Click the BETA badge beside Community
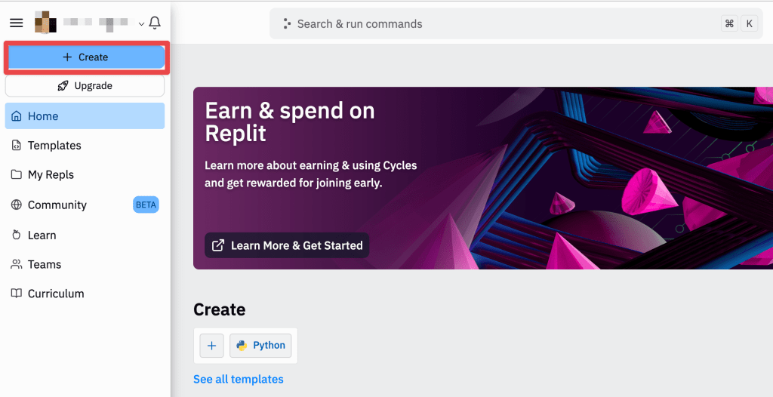Image resolution: width=773 pixels, height=397 pixels. 146,205
